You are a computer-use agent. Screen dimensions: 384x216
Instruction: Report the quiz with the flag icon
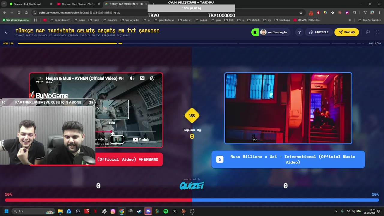tap(368, 32)
